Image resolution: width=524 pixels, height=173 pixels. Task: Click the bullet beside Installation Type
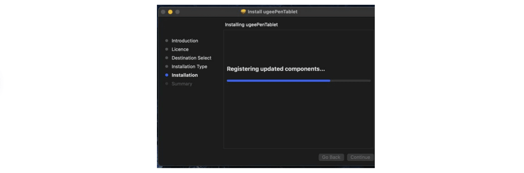click(x=167, y=67)
